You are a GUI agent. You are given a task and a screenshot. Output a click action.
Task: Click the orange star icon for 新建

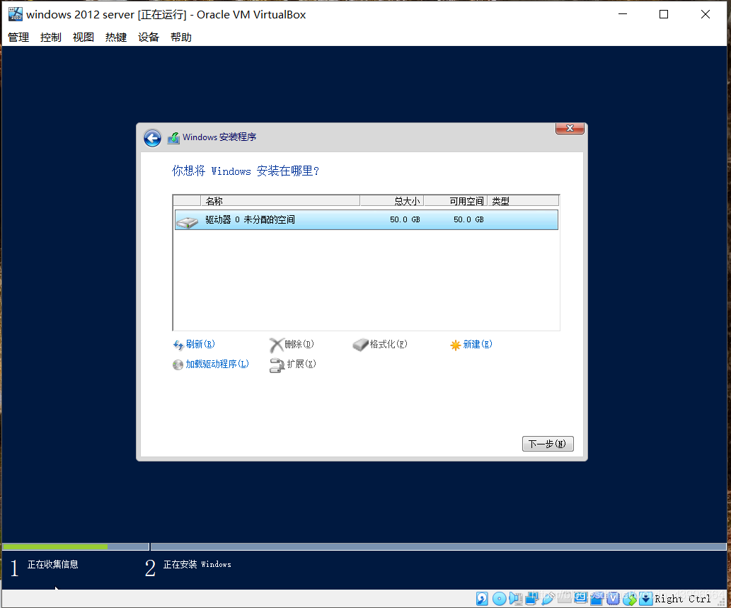(456, 345)
